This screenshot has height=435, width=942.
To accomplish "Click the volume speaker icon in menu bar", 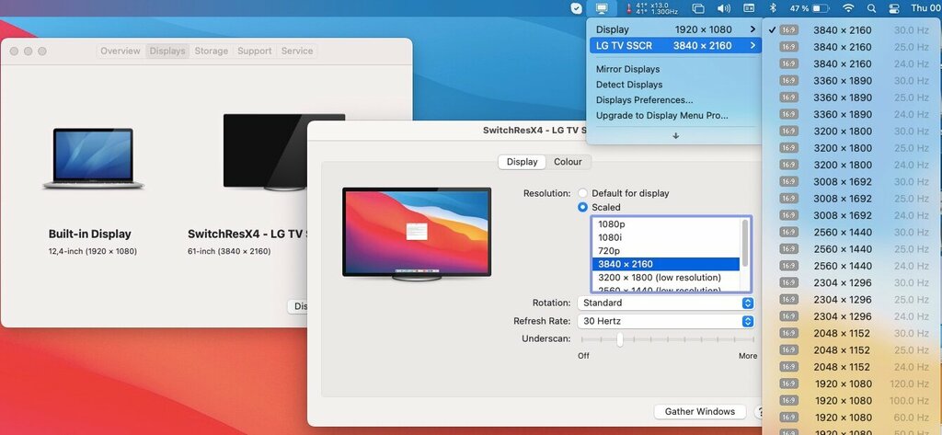I will (723, 8).
